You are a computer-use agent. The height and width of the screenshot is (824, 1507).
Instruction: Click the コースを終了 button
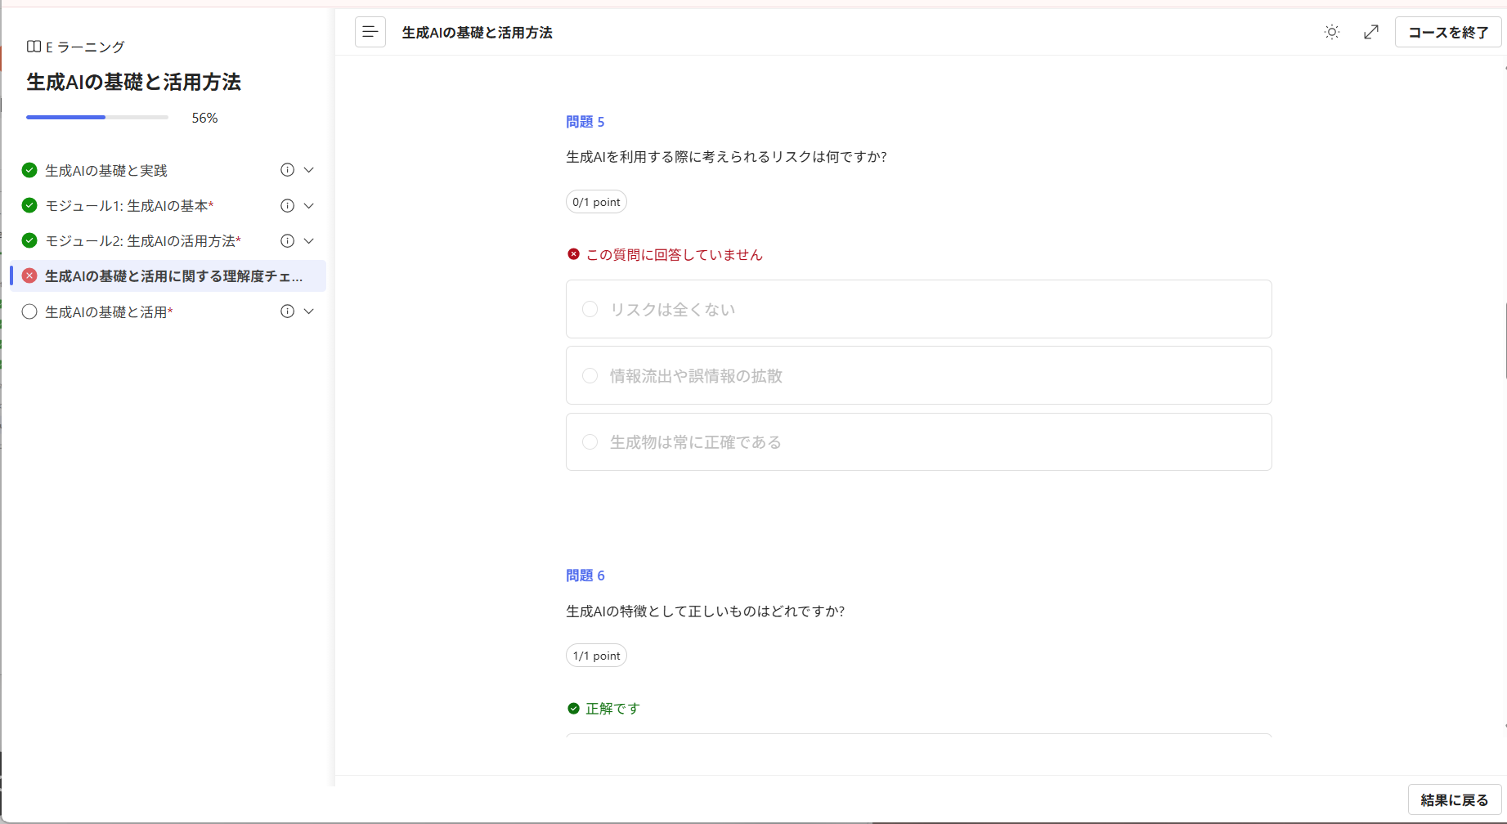[x=1447, y=32]
